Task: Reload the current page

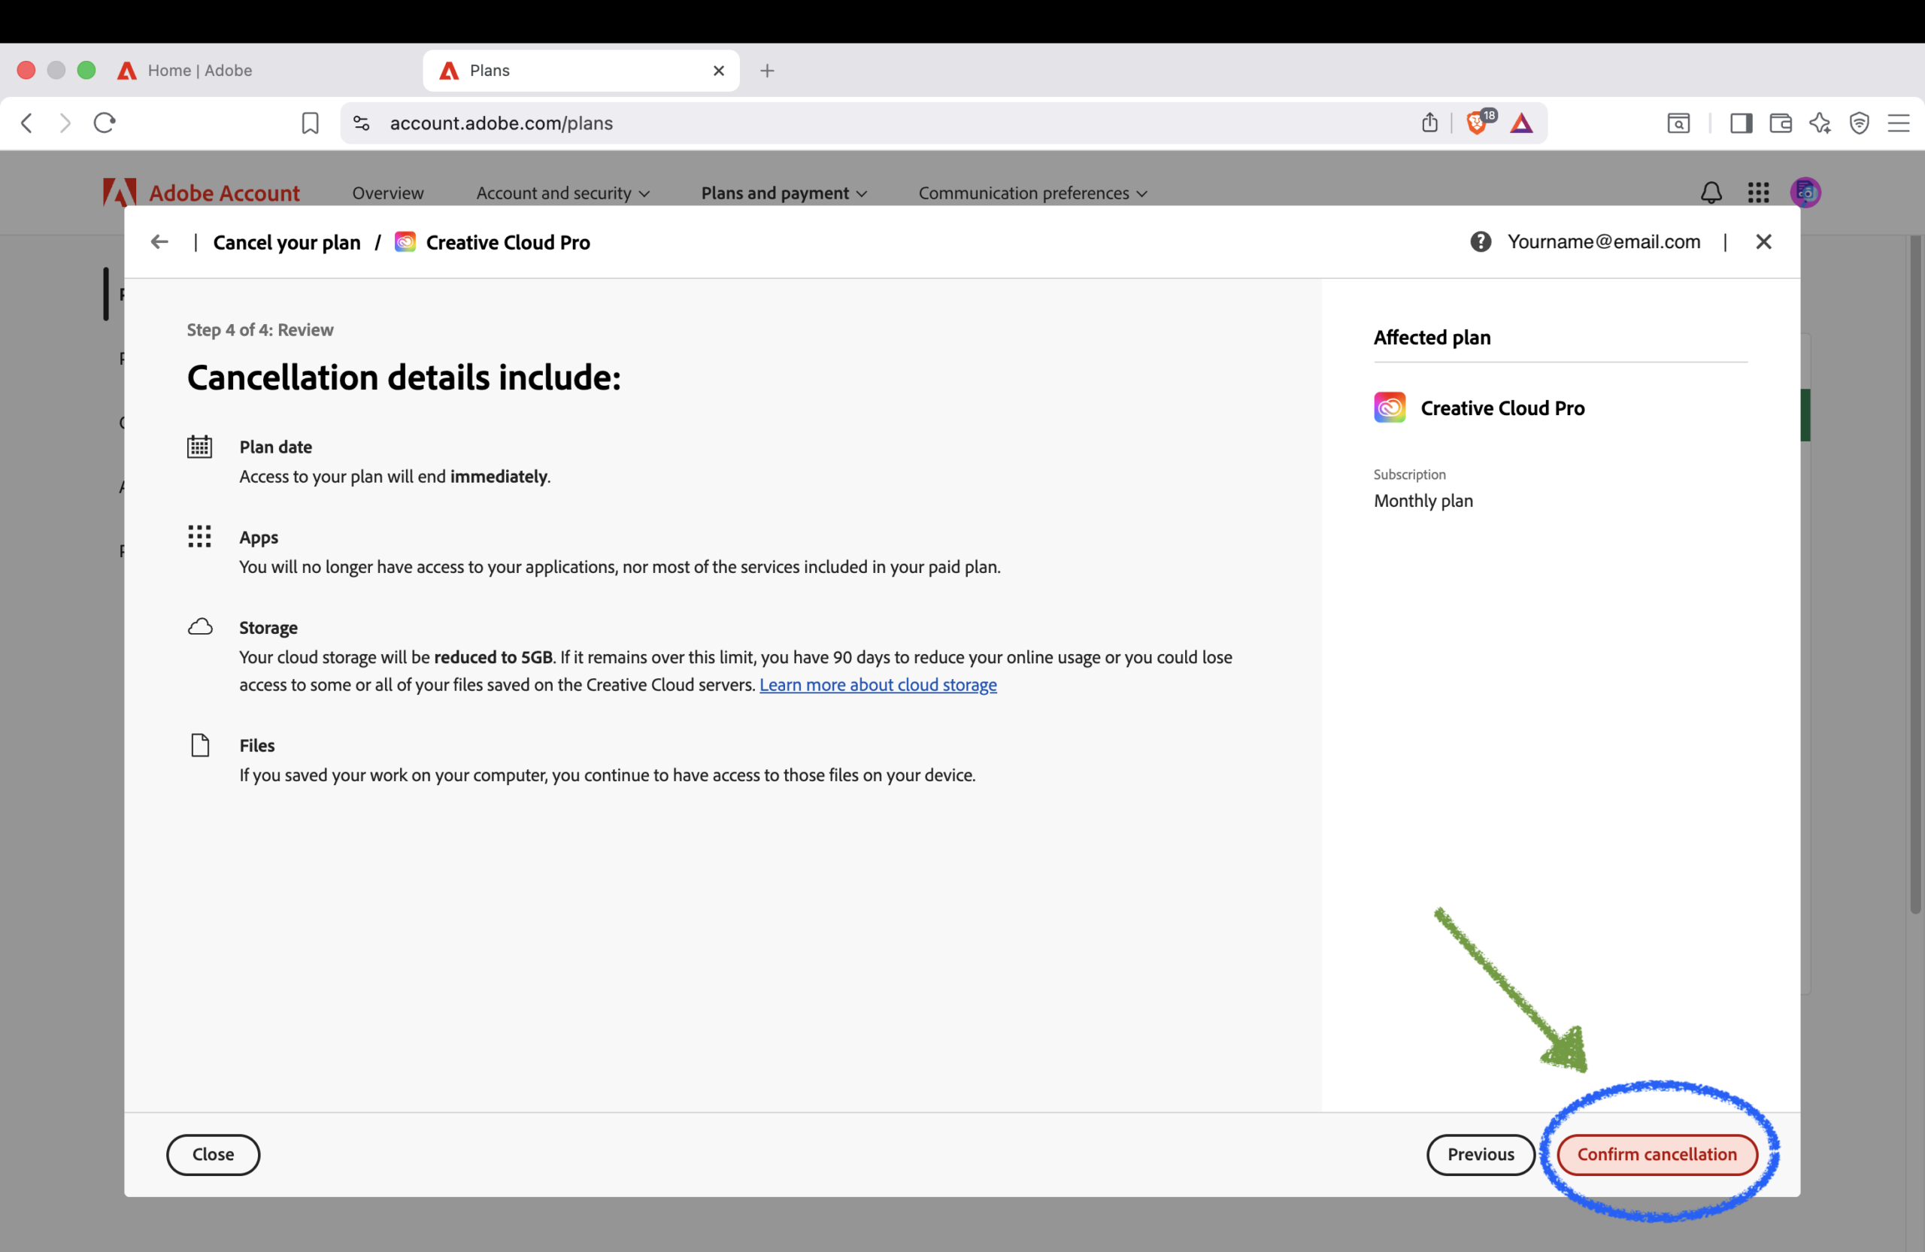Action: click(105, 123)
